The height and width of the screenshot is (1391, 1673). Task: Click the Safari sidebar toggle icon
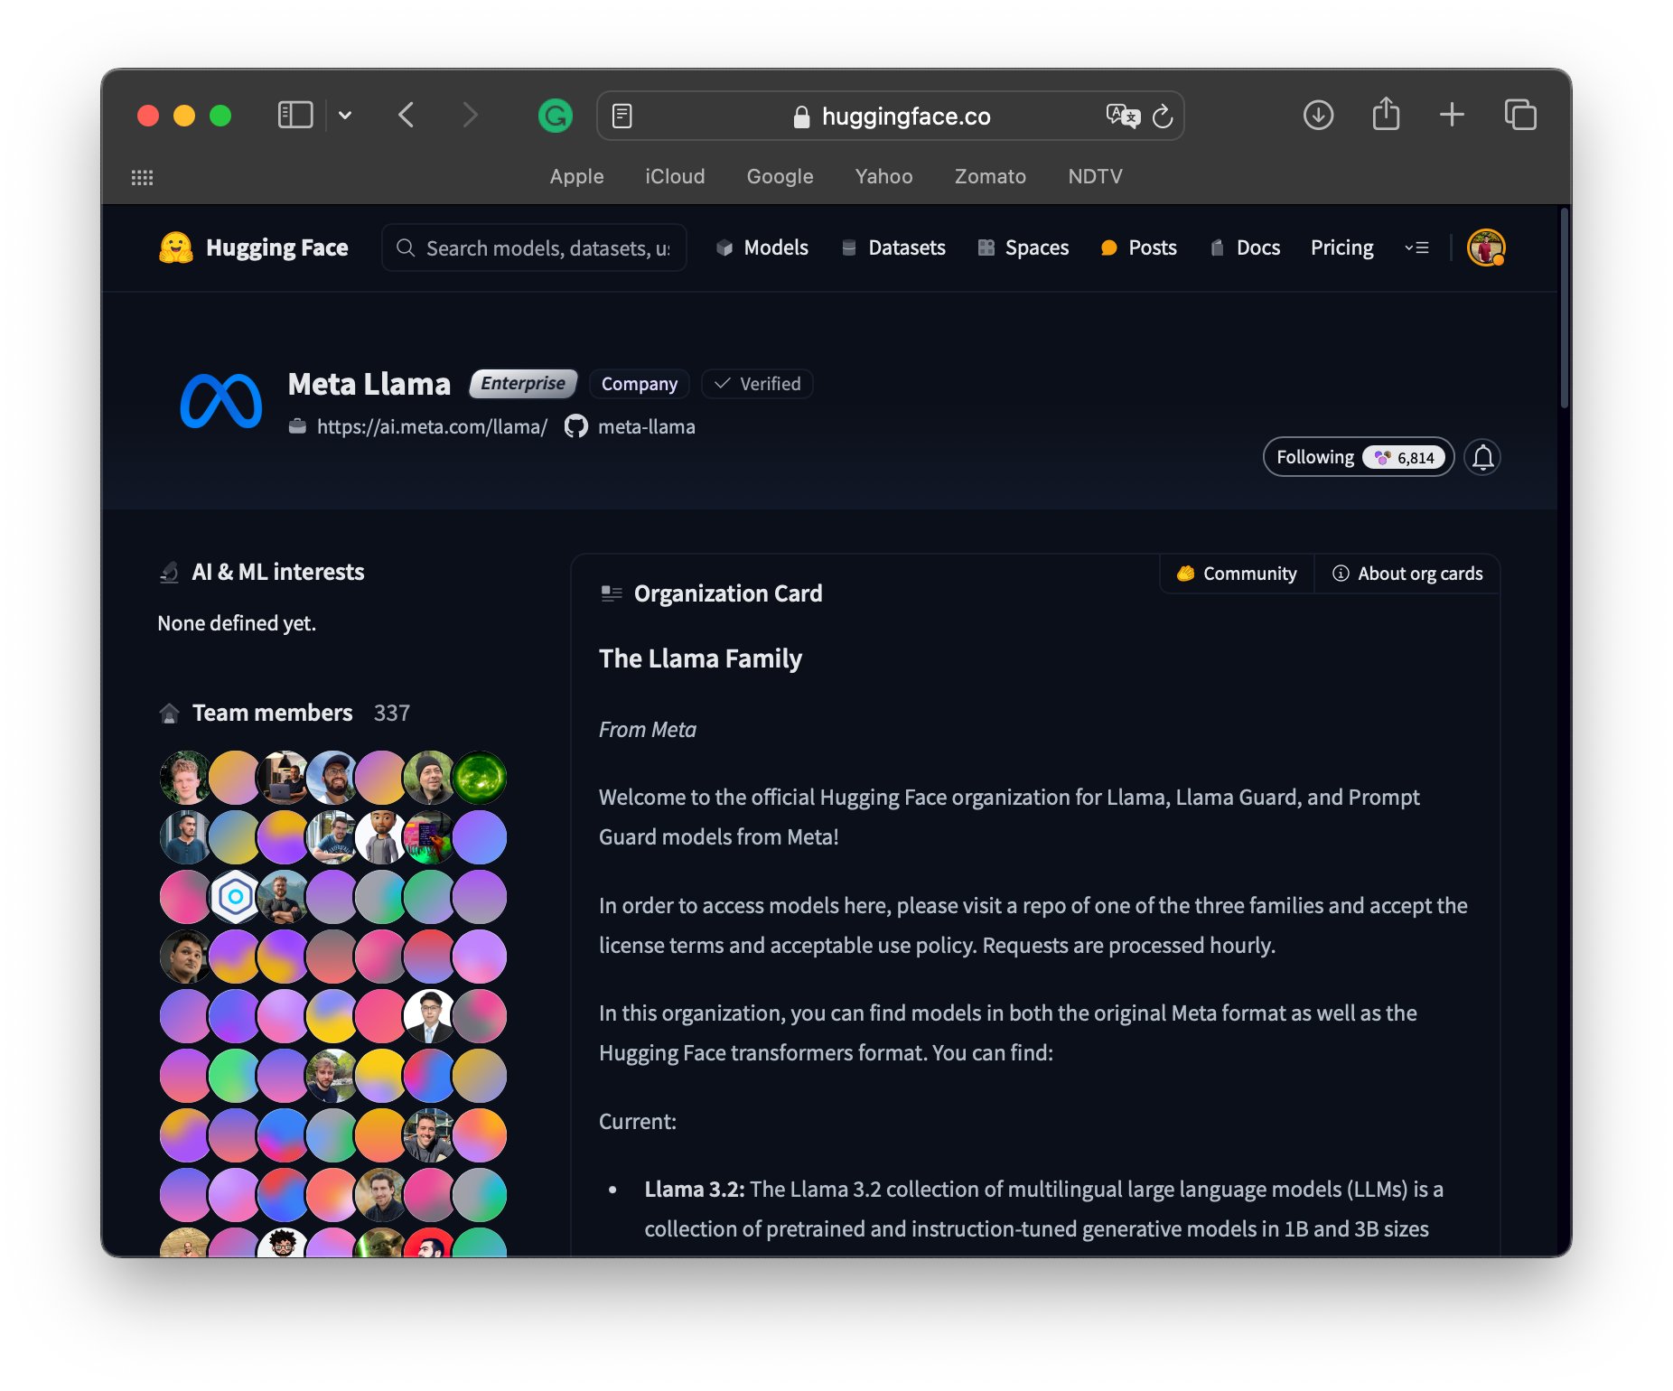point(294,116)
